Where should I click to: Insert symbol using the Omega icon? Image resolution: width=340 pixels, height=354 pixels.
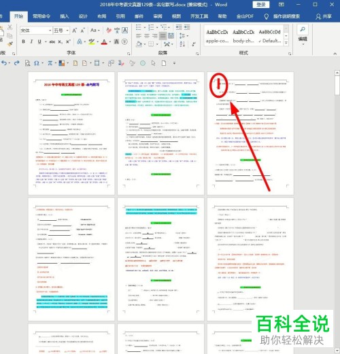pyautogui.click(x=37, y=63)
